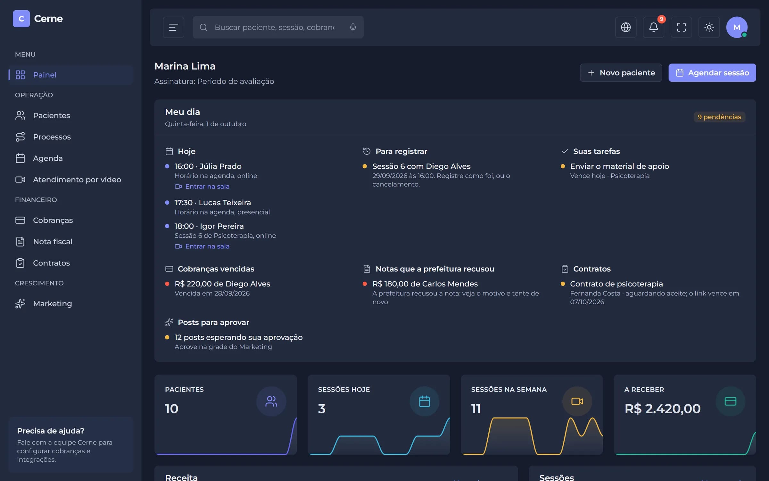Open notifications bell icon
The image size is (769, 481).
click(654, 27)
